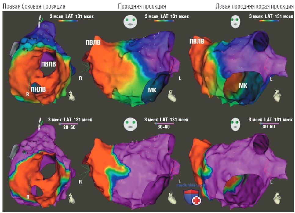Click the heart thumbnail icon in upper left-oblique map
Screen dimensions: 295x213
click(x=277, y=96)
